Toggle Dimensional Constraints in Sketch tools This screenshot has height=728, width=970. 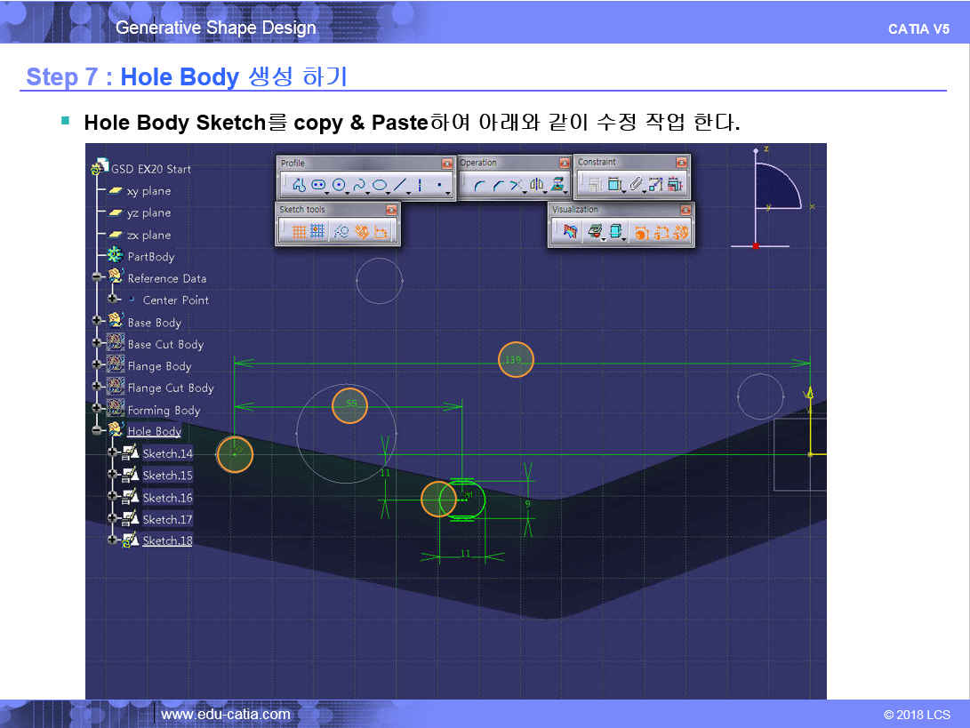[381, 232]
